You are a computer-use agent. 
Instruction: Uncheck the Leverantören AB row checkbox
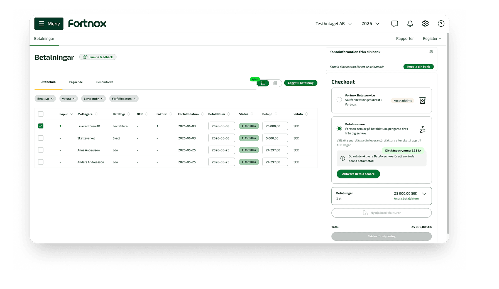(x=41, y=126)
